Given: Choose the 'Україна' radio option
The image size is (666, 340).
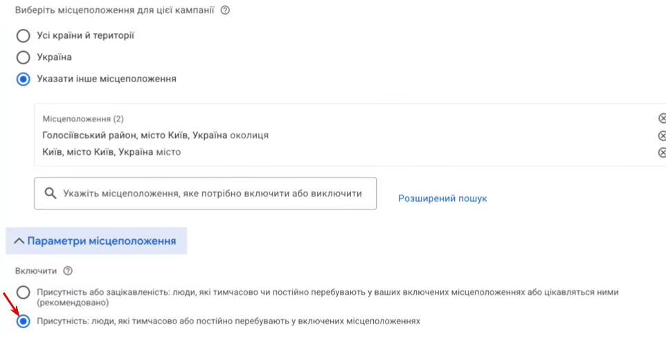Looking at the screenshot, I should tap(24, 57).
